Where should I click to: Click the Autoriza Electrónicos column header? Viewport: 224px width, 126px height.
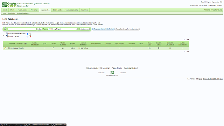170,44
